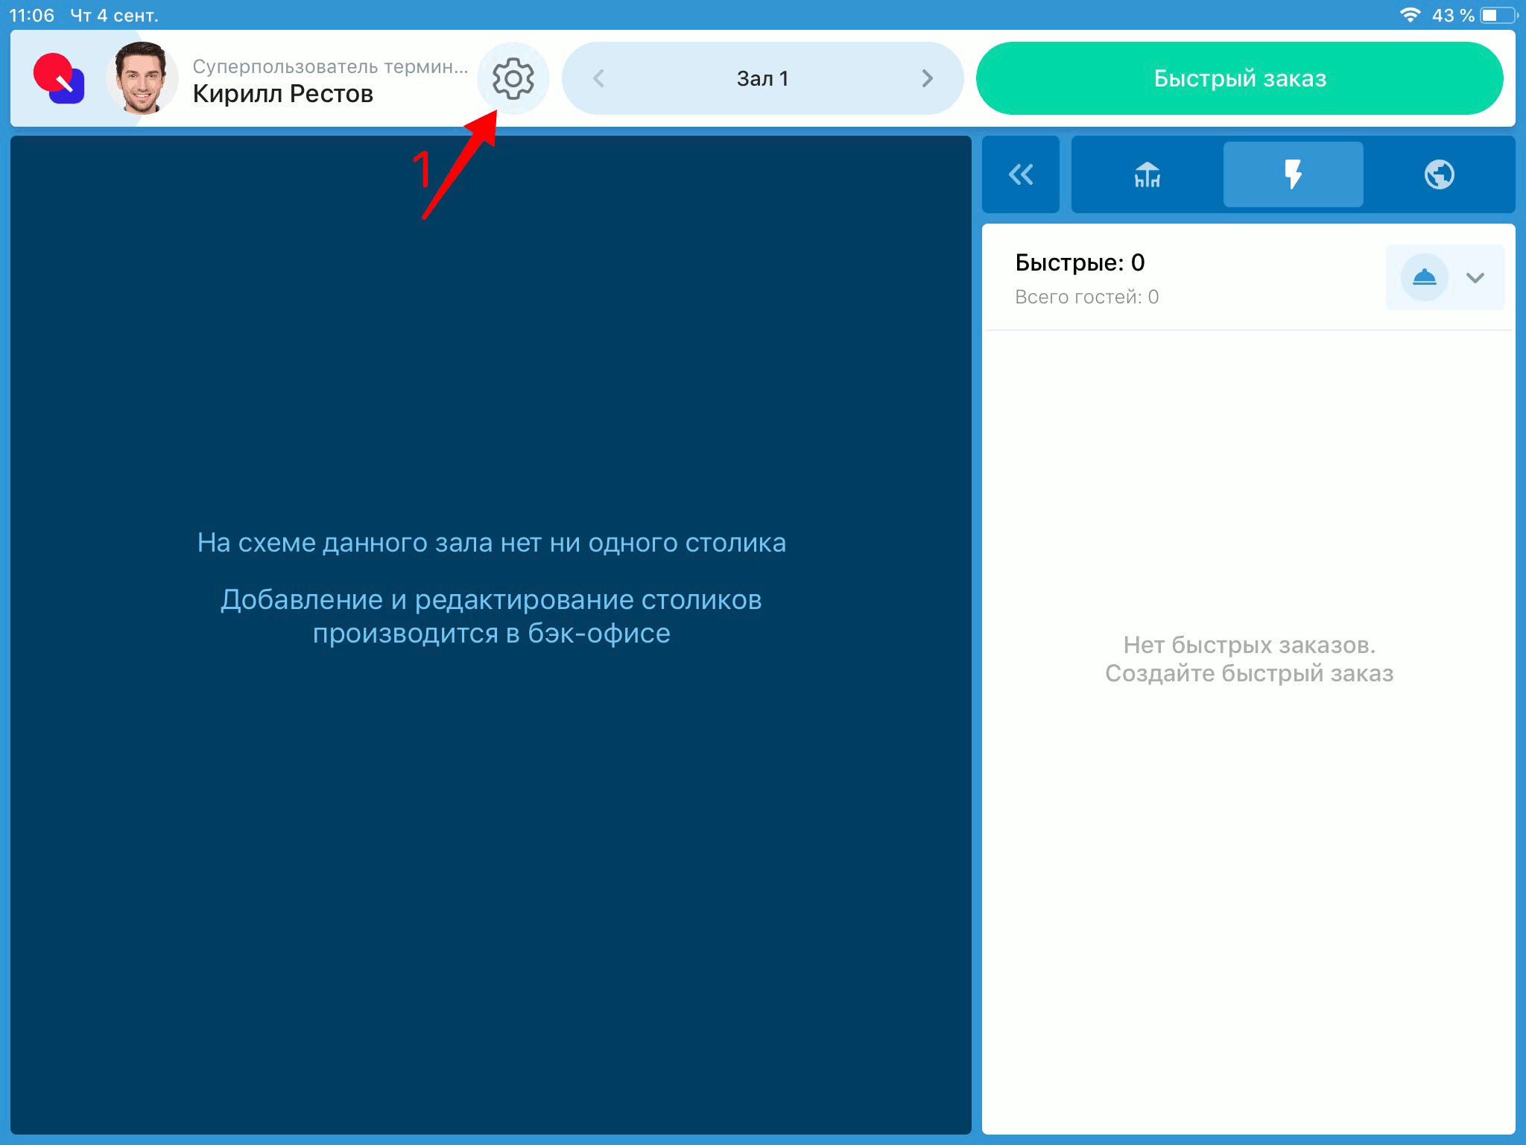Expand the dropdown chevron next to the cloche
The image size is (1526, 1145).
[x=1475, y=277]
